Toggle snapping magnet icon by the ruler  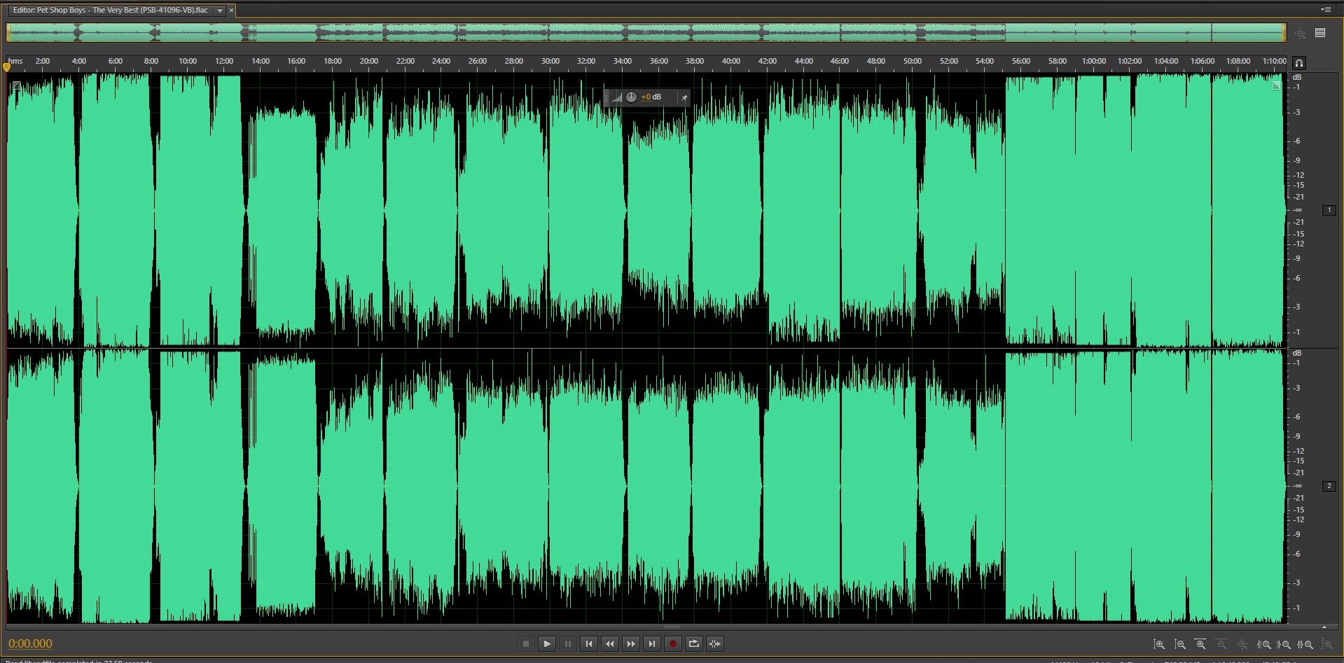click(1298, 63)
